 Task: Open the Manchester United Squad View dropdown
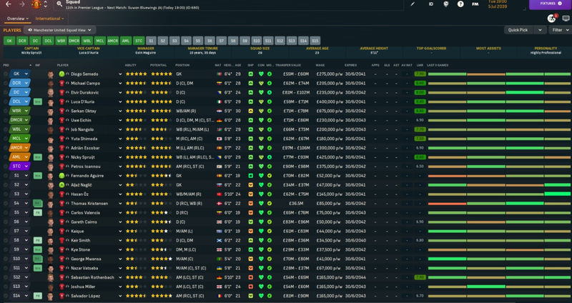click(x=60, y=31)
